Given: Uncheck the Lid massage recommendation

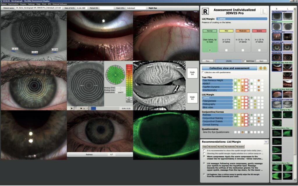Looking at the screenshot, I should coord(204,163).
